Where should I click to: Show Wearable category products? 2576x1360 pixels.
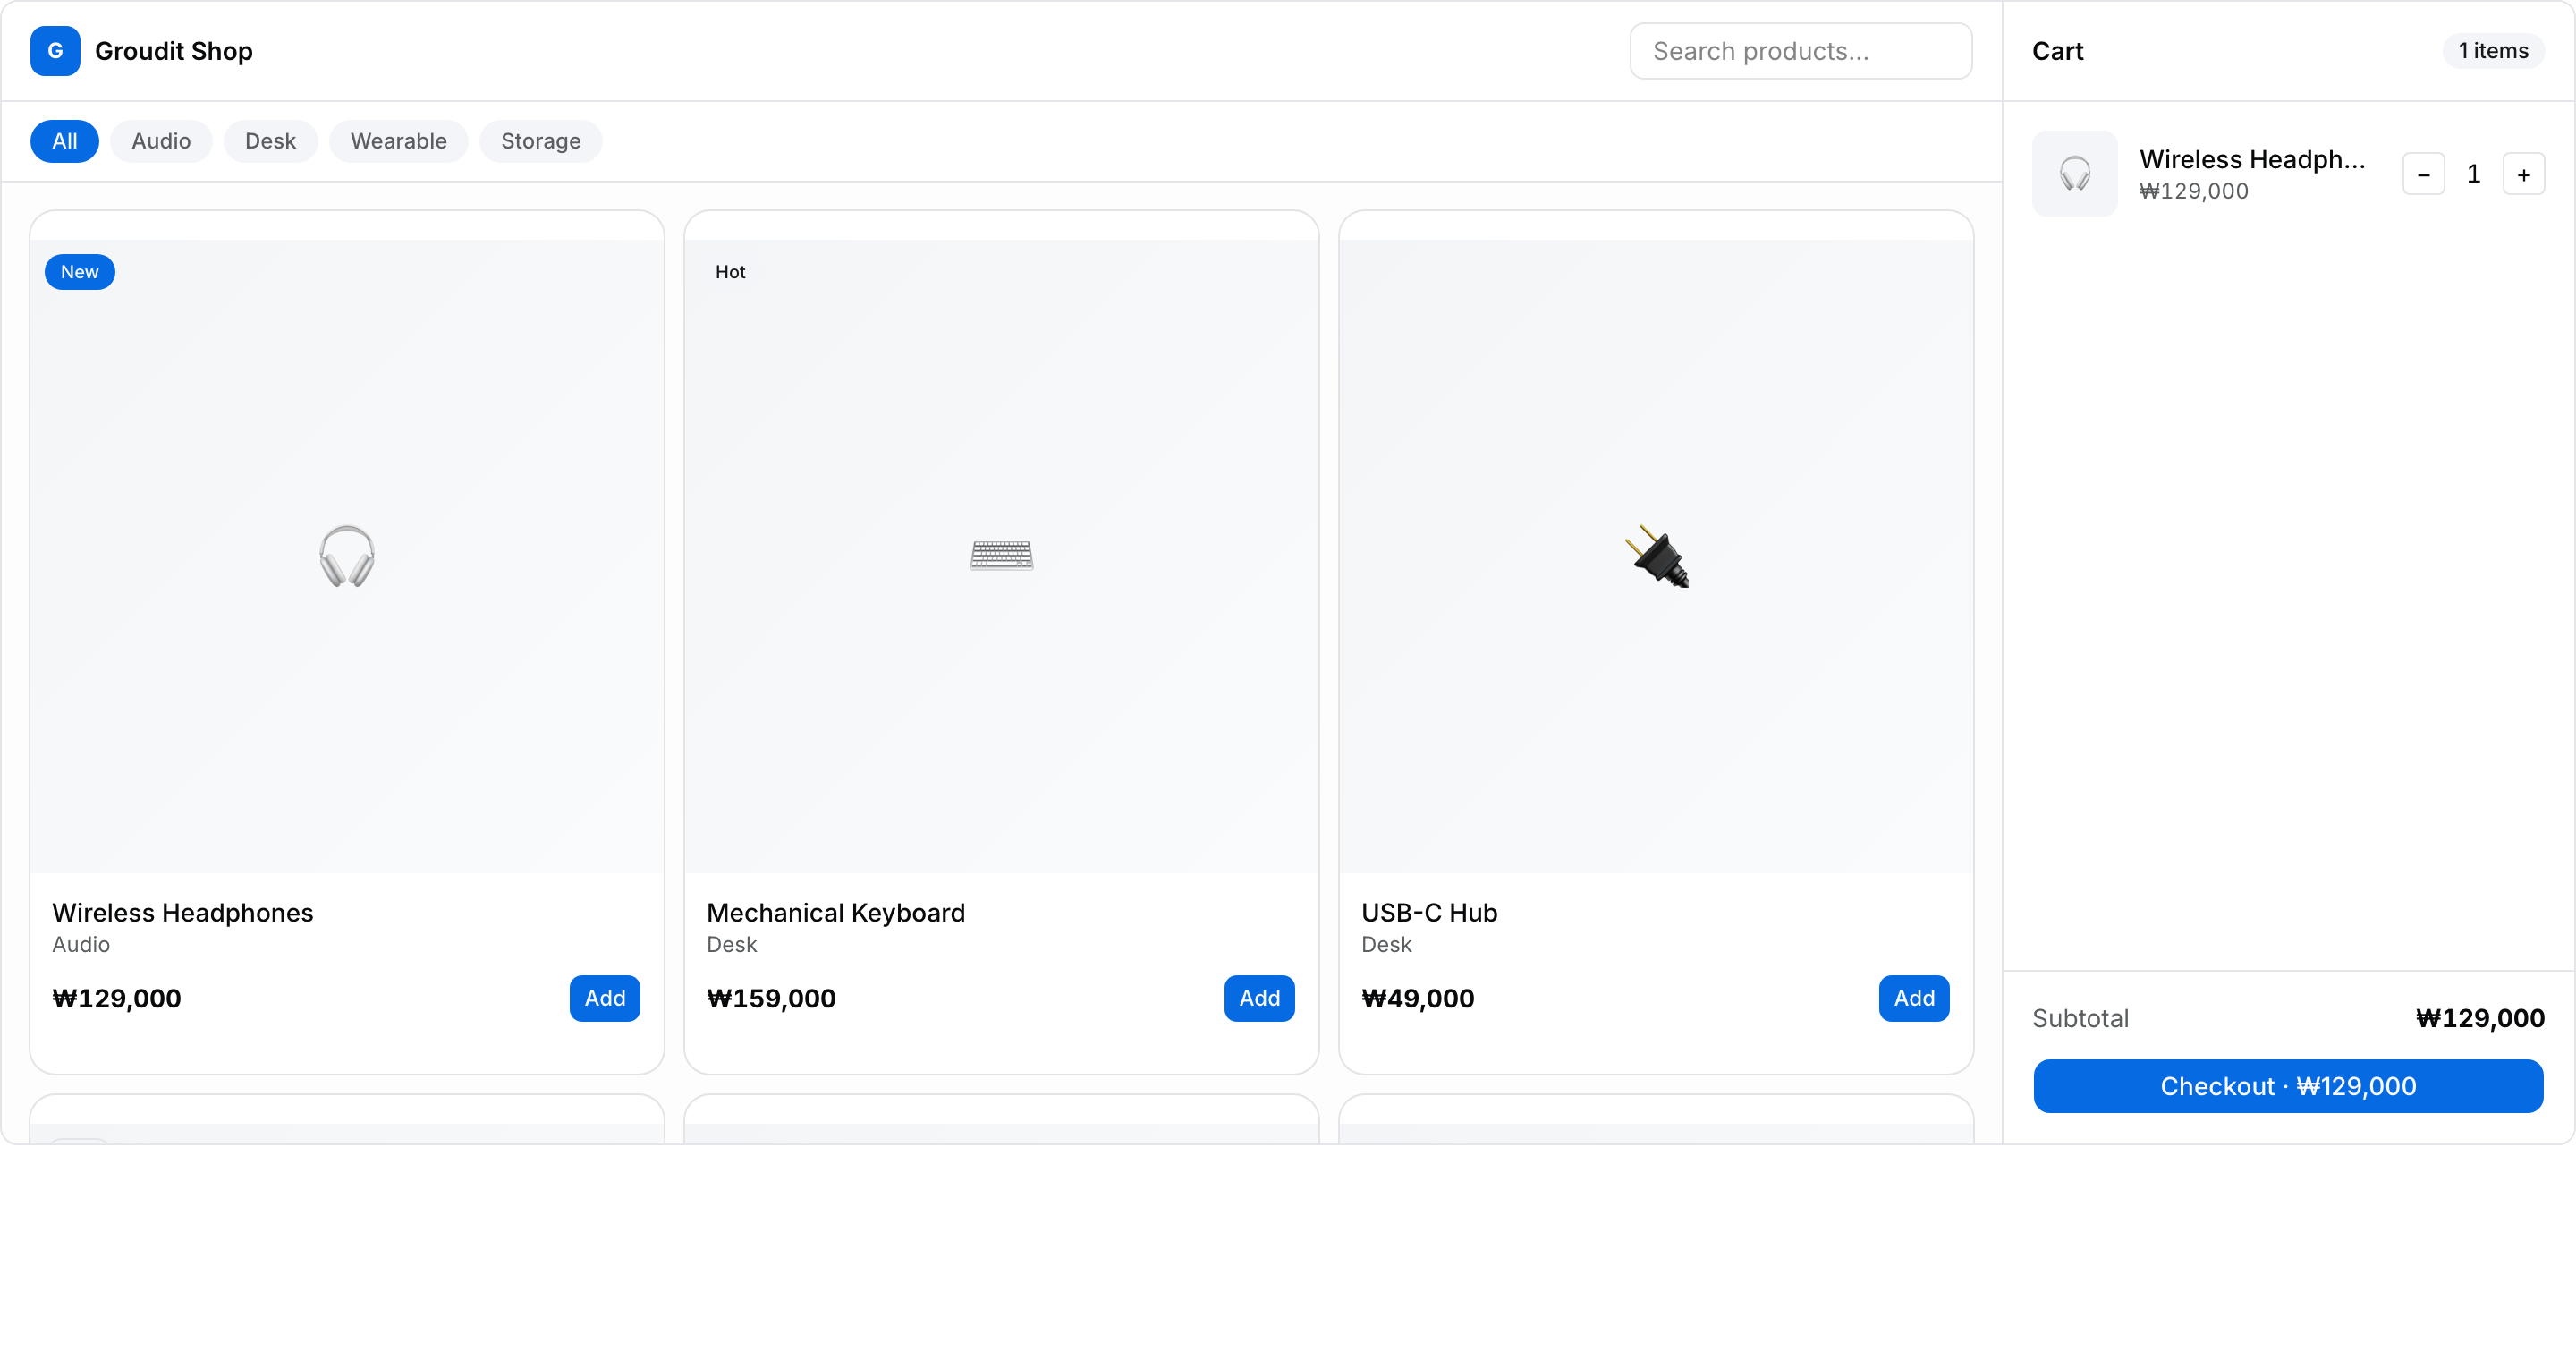[398, 141]
